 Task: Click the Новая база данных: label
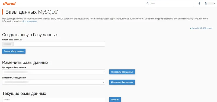pyautogui.click(x=12, y=40)
